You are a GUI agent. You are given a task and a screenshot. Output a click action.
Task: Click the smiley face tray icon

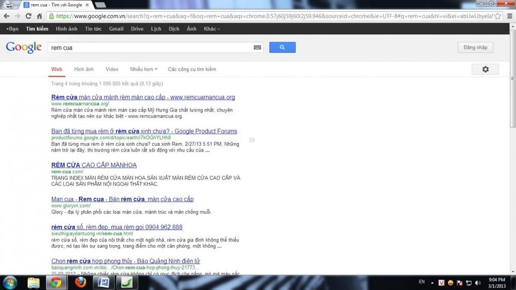click(x=450, y=283)
